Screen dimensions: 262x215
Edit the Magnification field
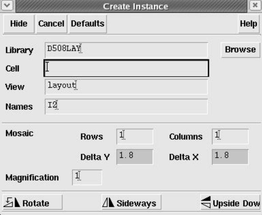[x=87, y=177]
